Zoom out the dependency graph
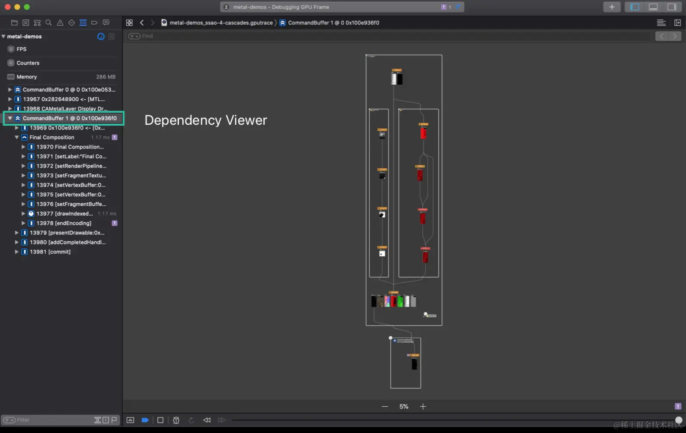The height and width of the screenshot is (433, 686). click(385, 406)
